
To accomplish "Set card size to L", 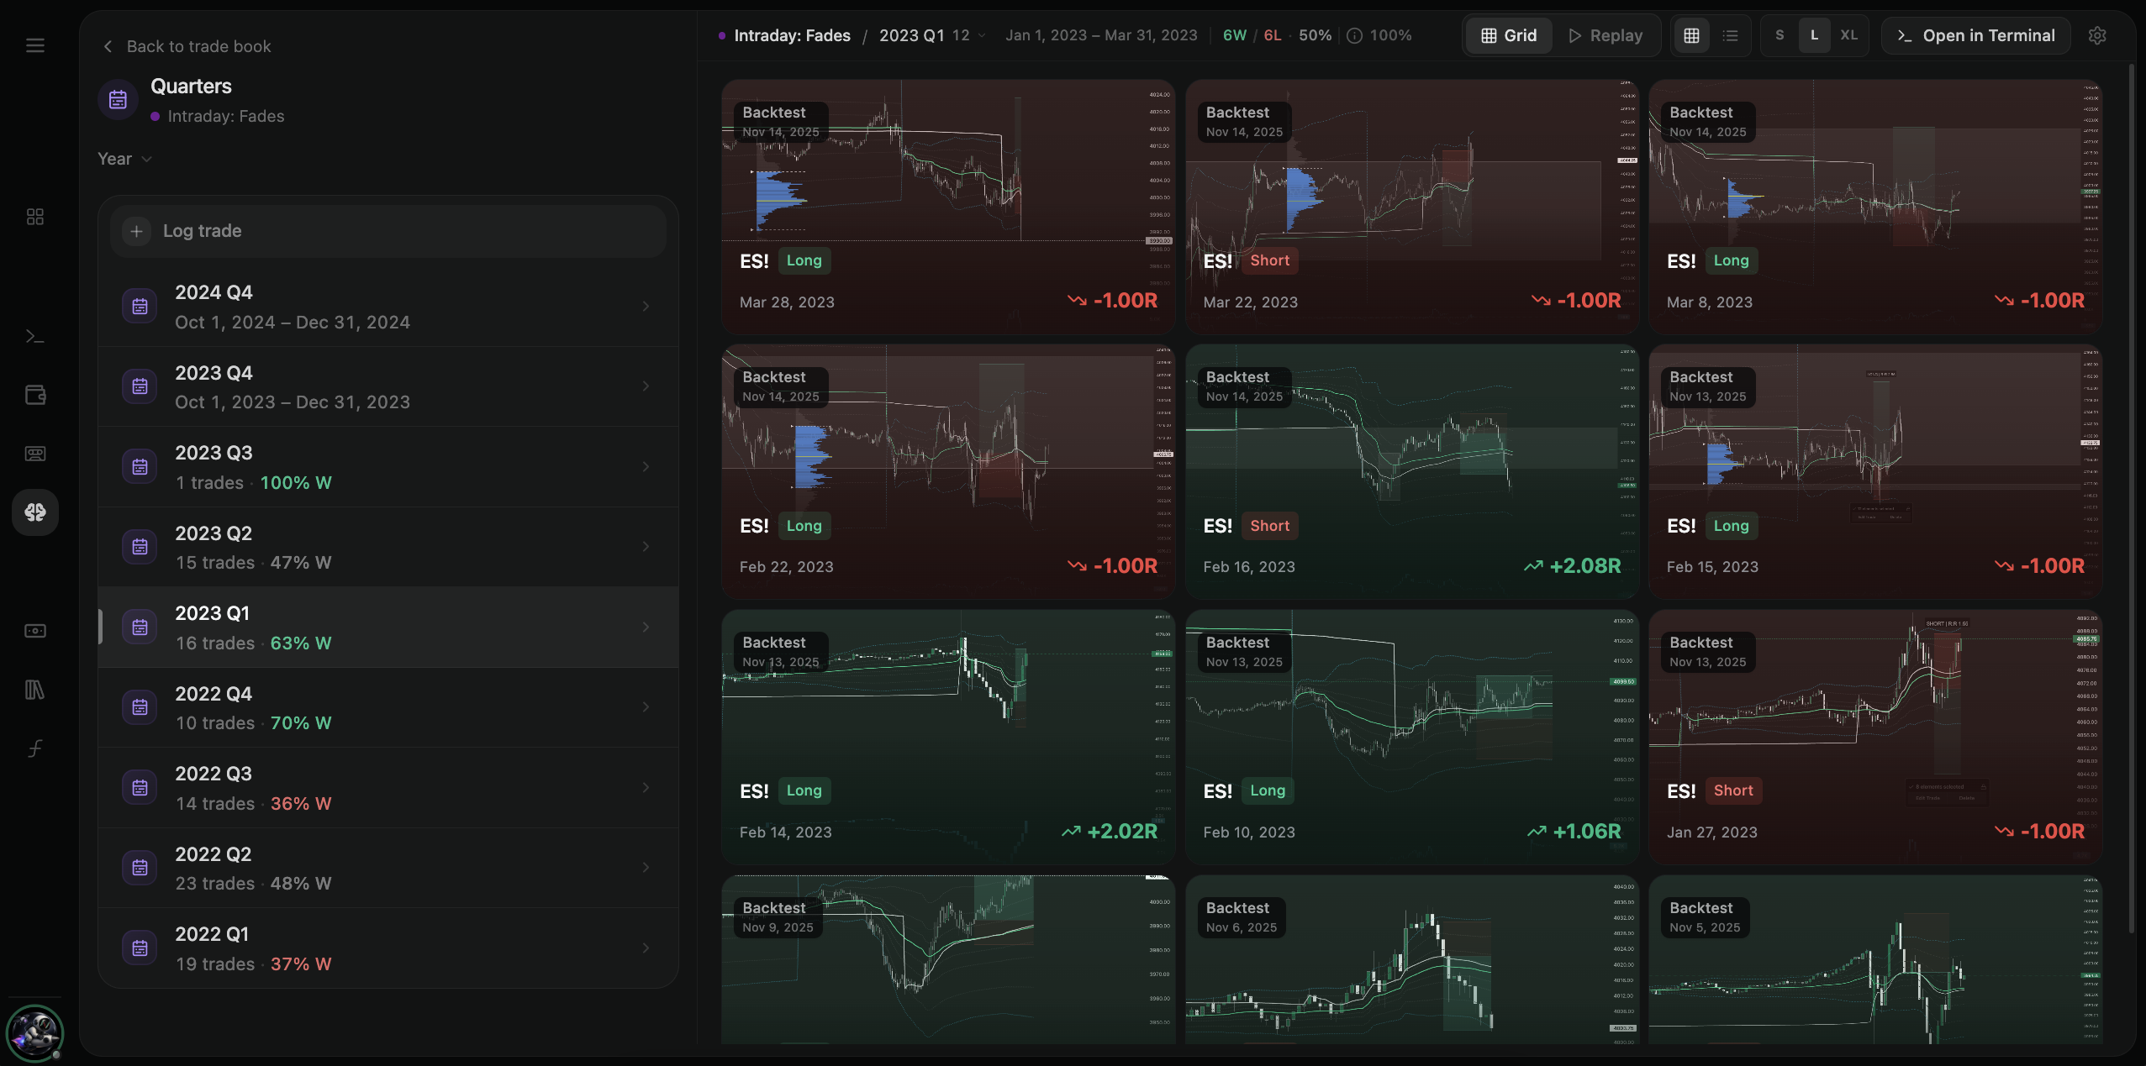I will pos(1814,35).
